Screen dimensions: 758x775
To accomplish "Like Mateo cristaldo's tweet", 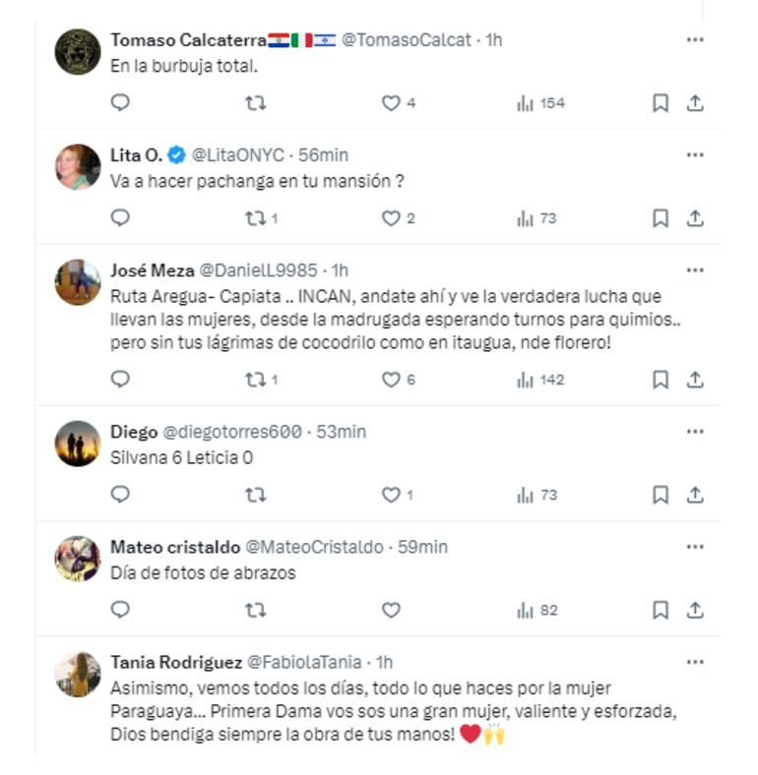I will [391, 611].
